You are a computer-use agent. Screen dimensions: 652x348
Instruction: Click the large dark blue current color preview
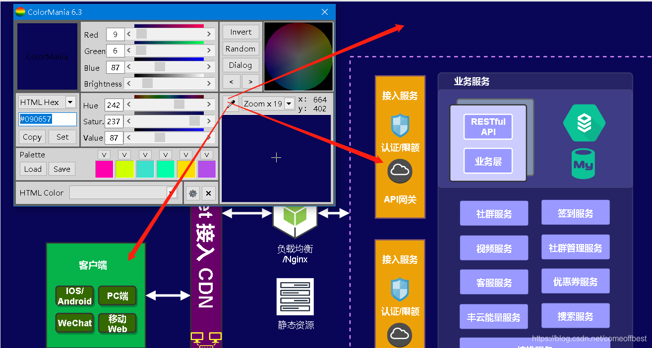tap(48, 56)
